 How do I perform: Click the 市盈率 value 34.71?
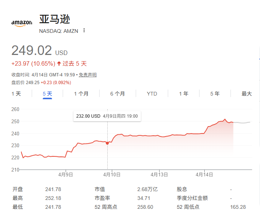coord(143,198)
